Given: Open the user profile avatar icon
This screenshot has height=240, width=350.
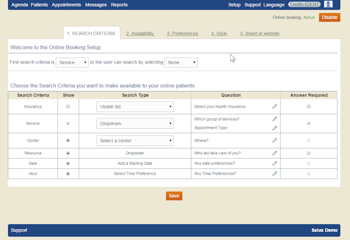Looking at the screenshot, I should tap(328, 4).
